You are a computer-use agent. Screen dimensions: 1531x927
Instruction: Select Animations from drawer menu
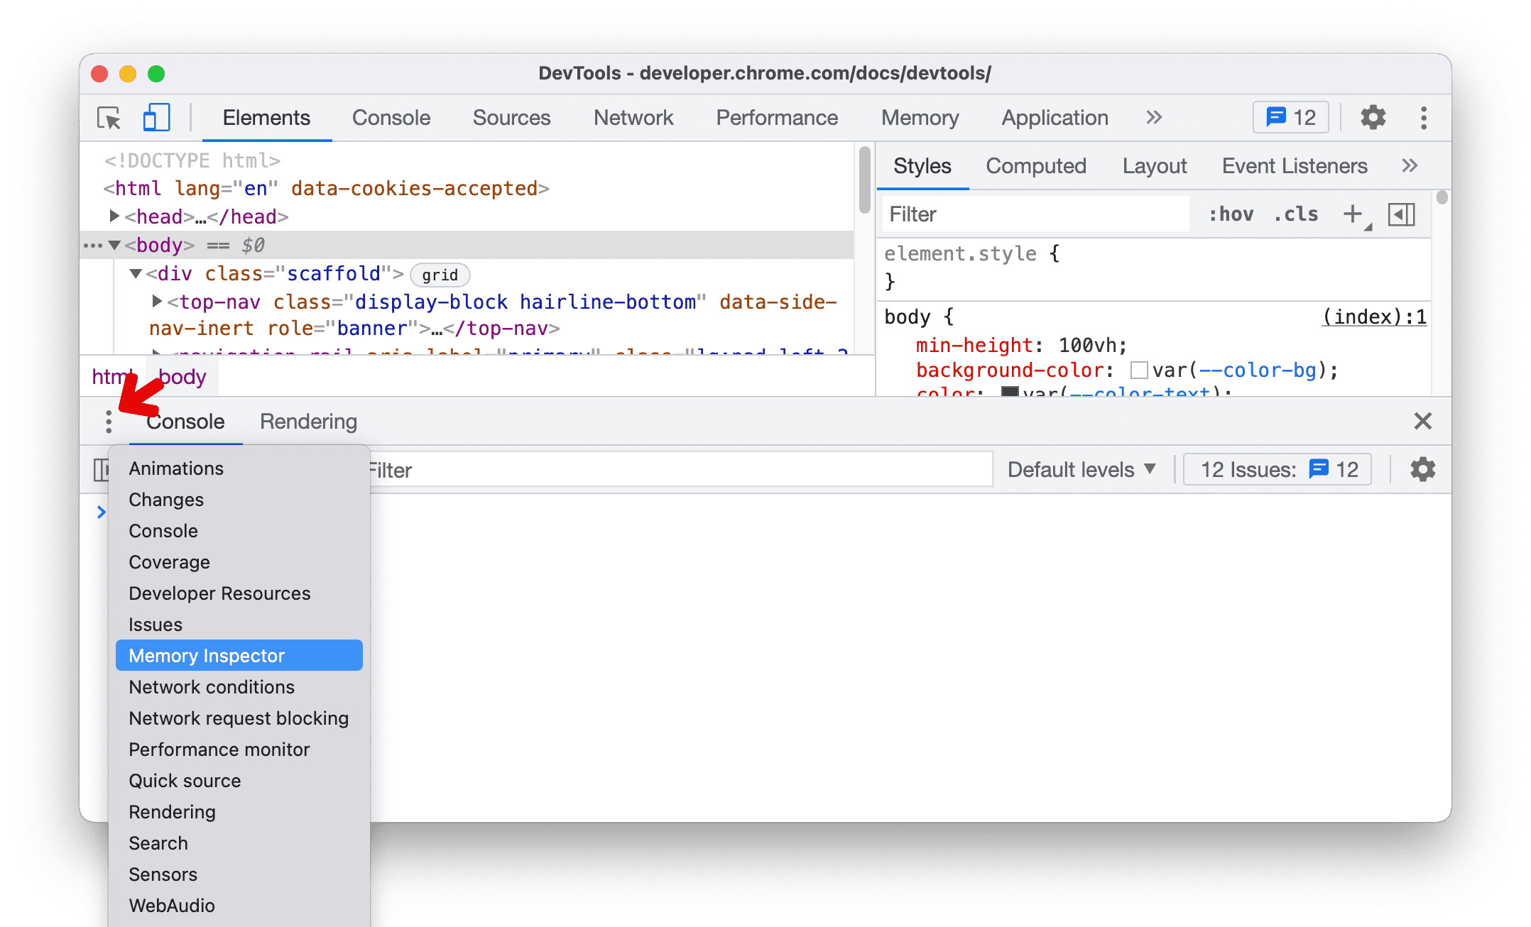175,468
